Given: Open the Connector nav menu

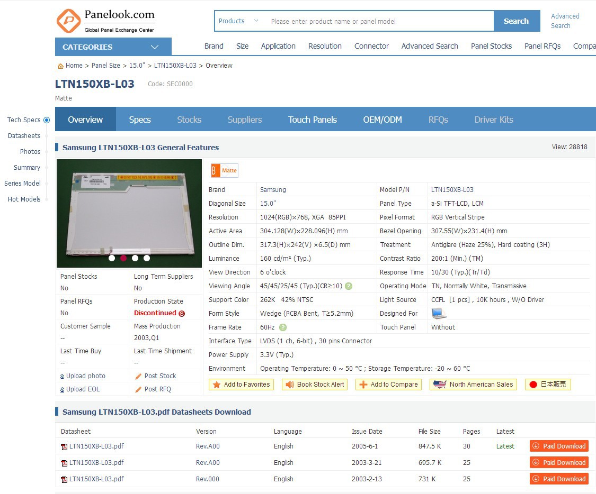Looking at the screenshot, I should 371,47.
